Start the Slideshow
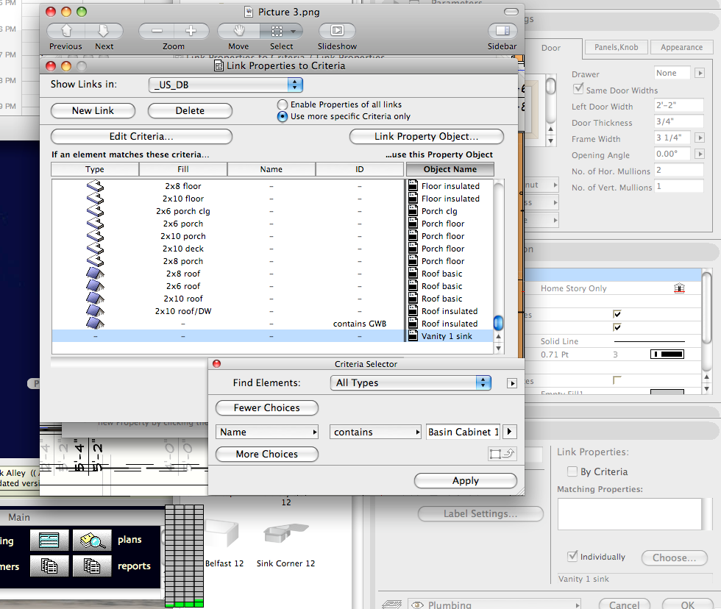The height and width of the screenshot is (609, 721). click(x=337, y=31)
